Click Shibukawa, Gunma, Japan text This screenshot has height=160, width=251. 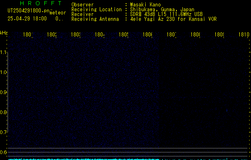point(162,10)
